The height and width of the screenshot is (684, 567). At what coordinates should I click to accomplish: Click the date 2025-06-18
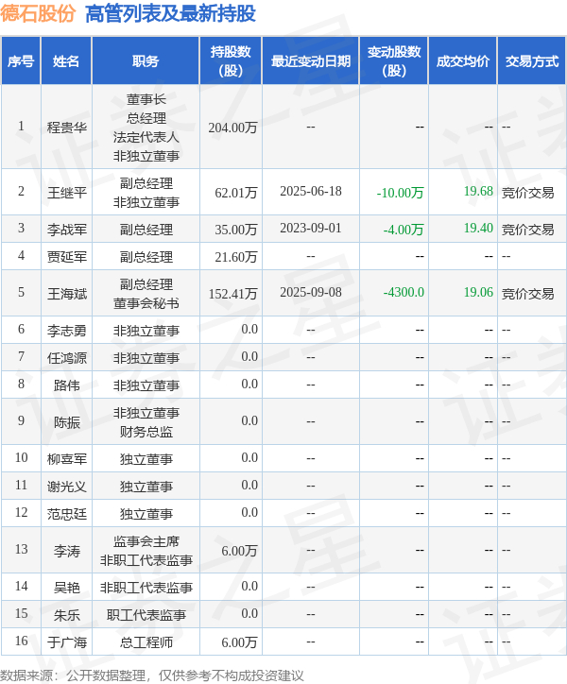311,191
